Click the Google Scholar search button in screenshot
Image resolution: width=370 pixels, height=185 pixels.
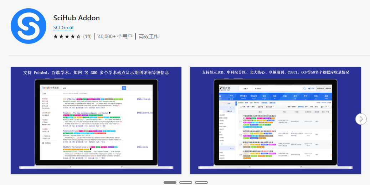pos(124,88)
